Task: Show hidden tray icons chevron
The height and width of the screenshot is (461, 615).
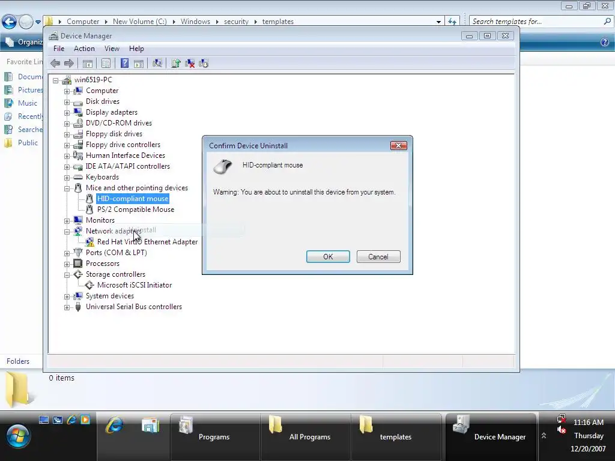Action: [x=544, y=436]
